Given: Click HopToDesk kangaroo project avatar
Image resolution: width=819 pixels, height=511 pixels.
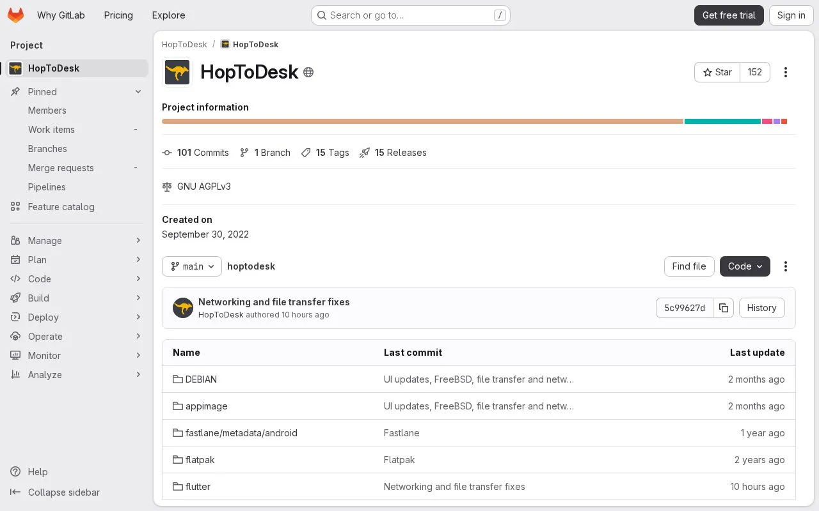Looking at the screenshot, I should coord(177,72).
